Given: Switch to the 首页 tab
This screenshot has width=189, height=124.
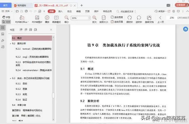Looking at the screenshot, I should tap(6, 5).
